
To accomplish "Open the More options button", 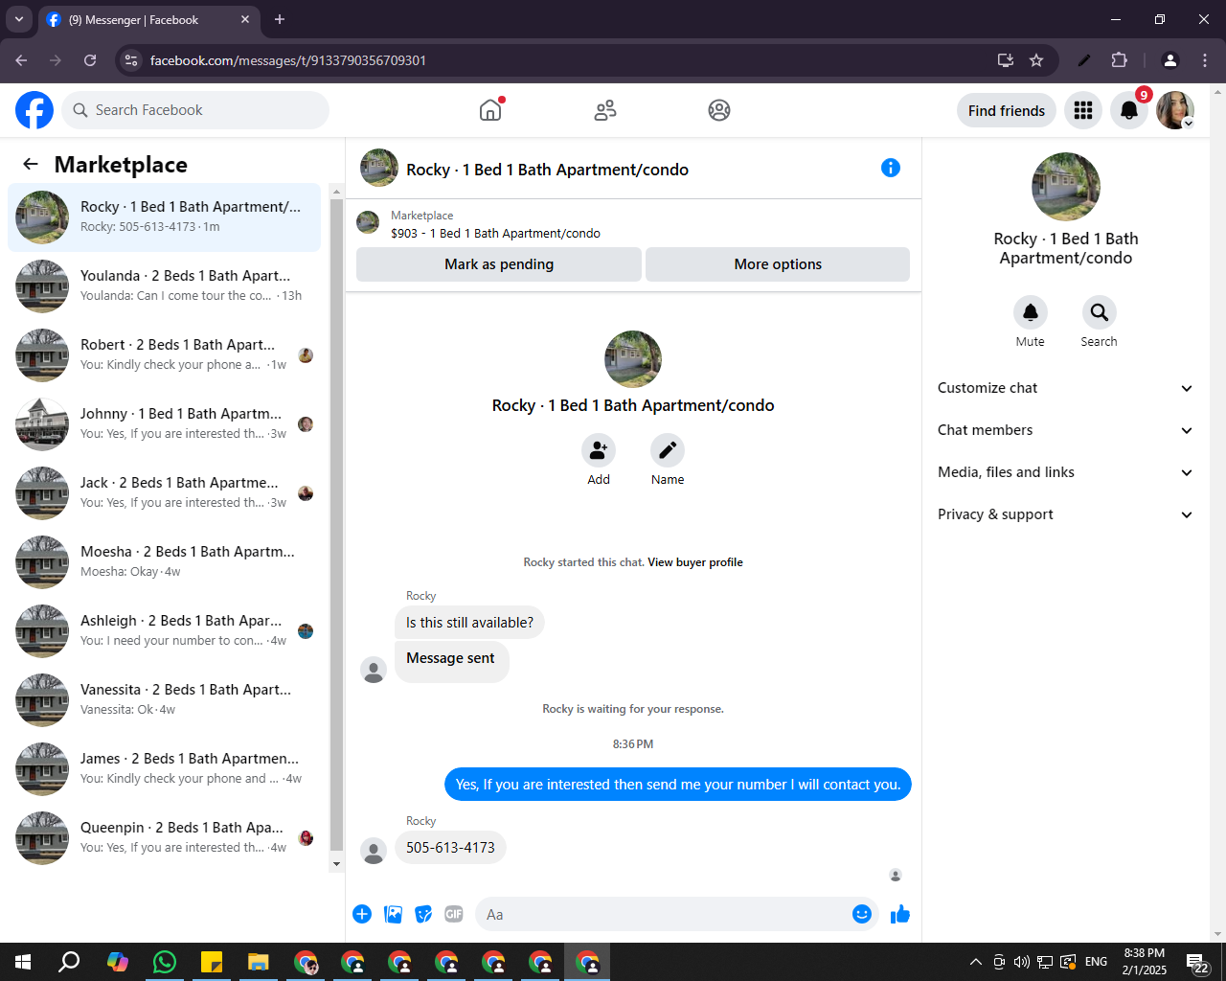I will click(x=778, y=264).
